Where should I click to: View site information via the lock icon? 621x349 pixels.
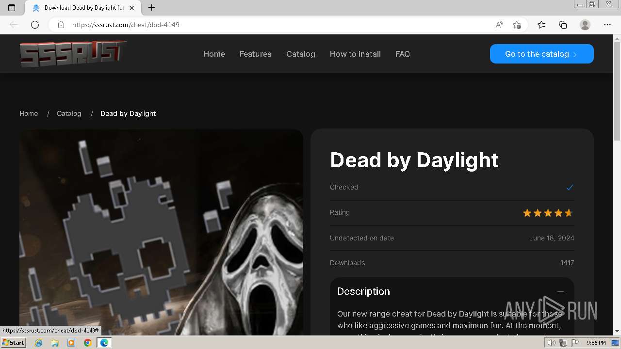pyautogui.click(x=61, y=25)
